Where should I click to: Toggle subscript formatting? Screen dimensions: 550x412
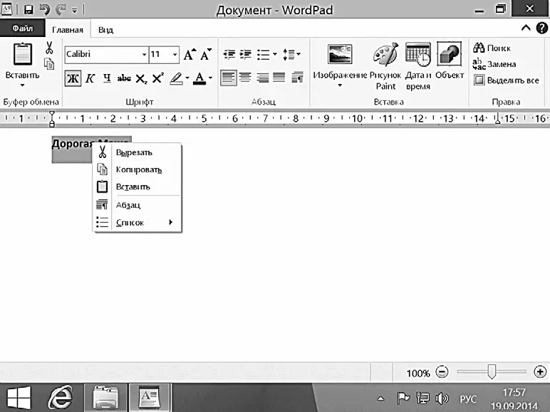pyautogui.click(x=141, y=79)
